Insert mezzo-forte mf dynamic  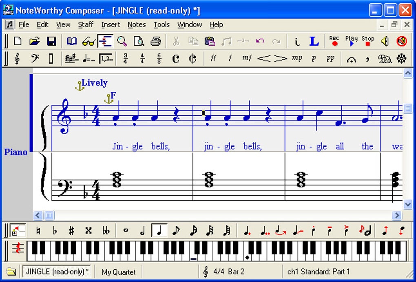247,59
